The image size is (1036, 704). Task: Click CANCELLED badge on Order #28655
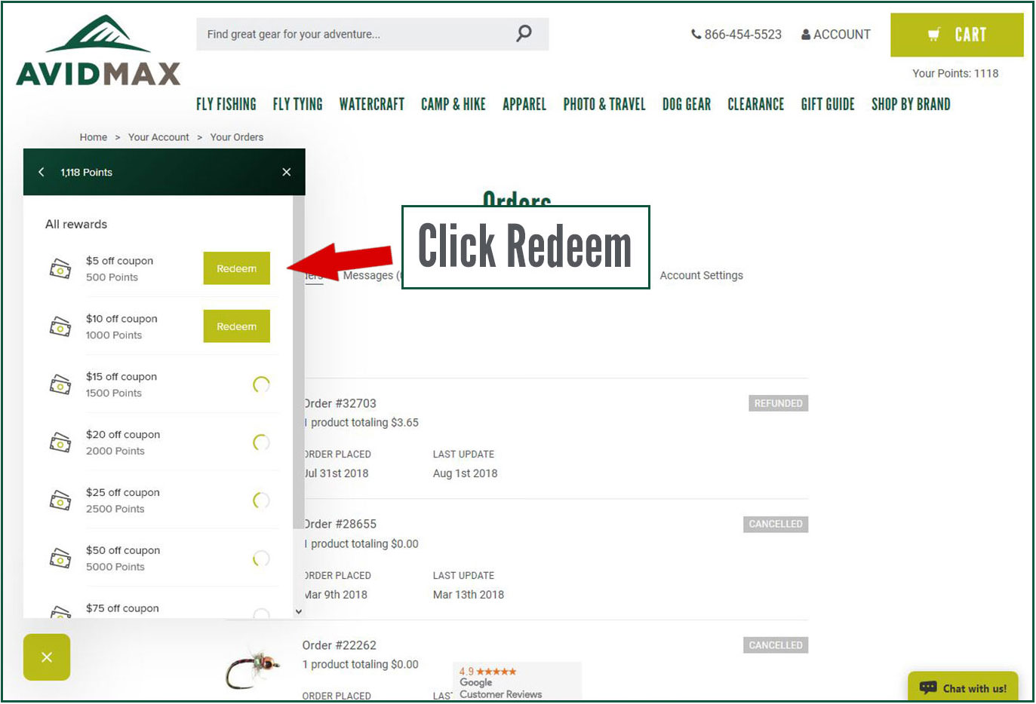776,524
